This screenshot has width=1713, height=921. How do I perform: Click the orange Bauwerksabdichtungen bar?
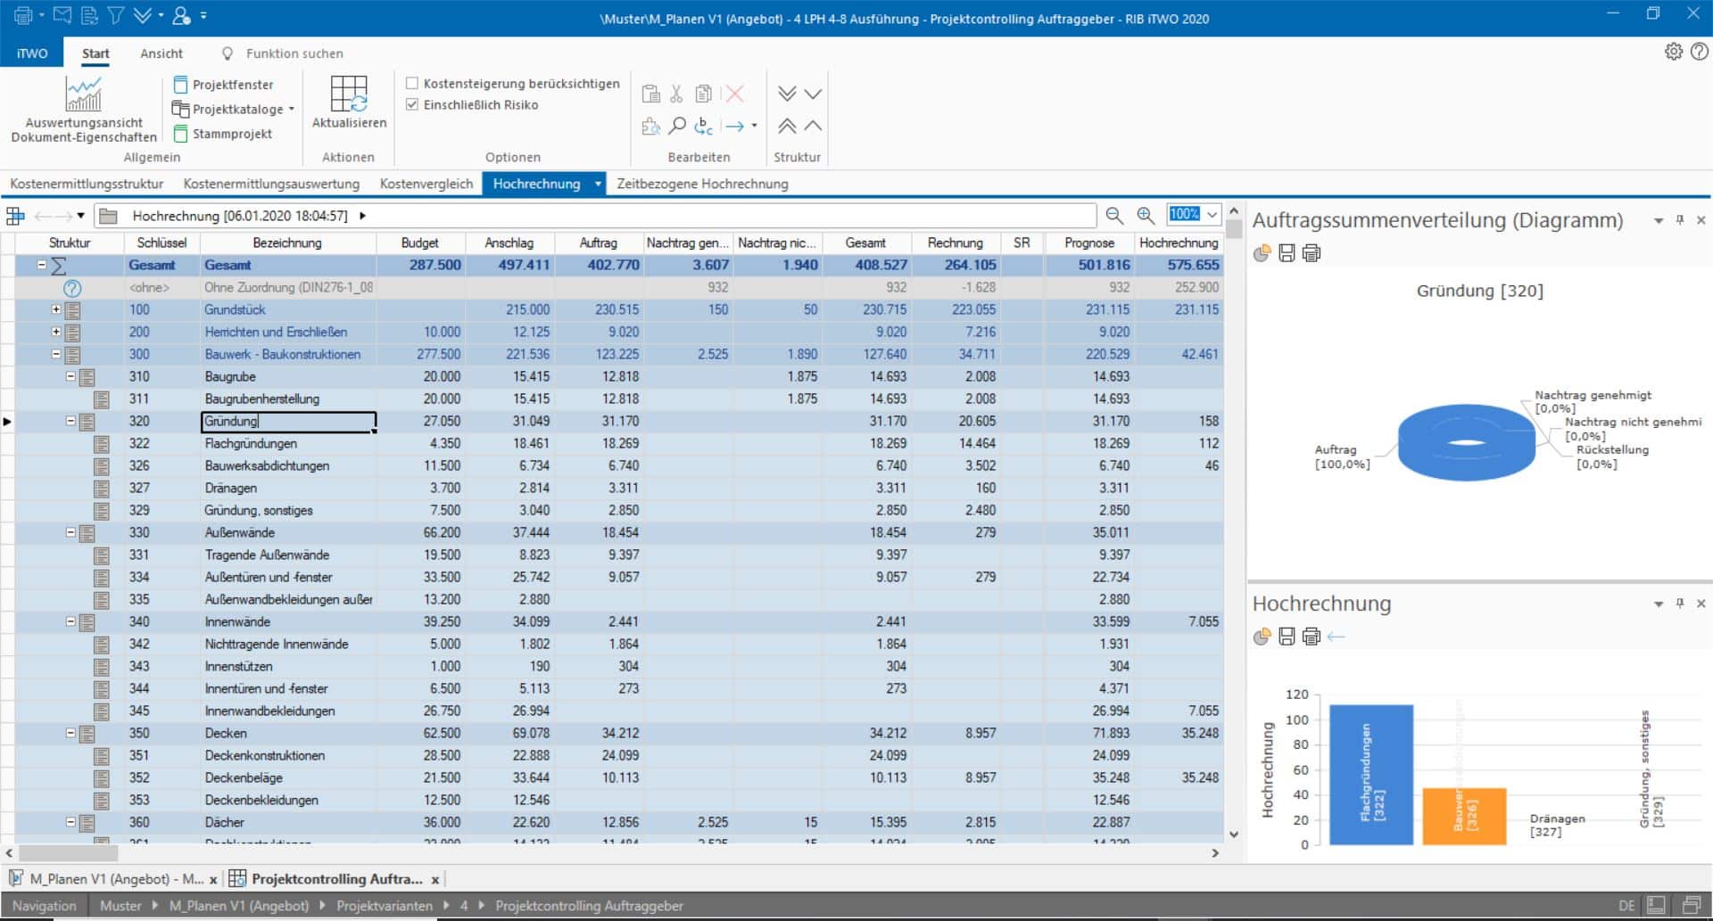pos(1464,816)
